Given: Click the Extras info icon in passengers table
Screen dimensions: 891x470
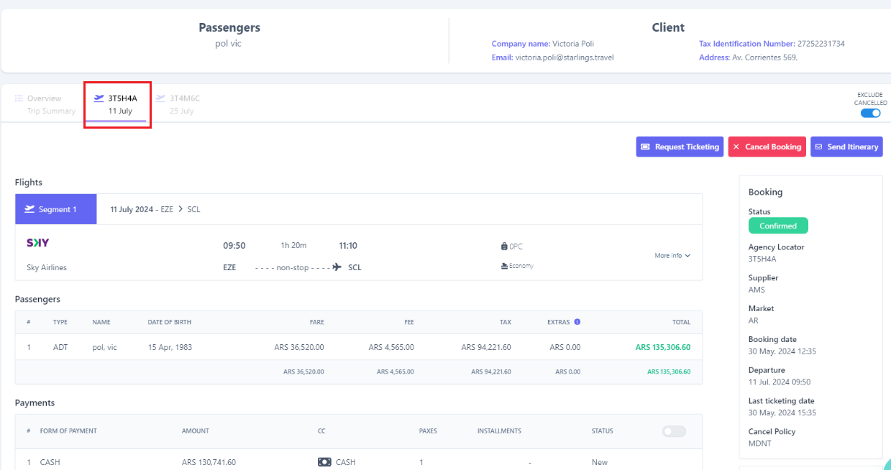Looking at the screenshot, I should [577, 322].
